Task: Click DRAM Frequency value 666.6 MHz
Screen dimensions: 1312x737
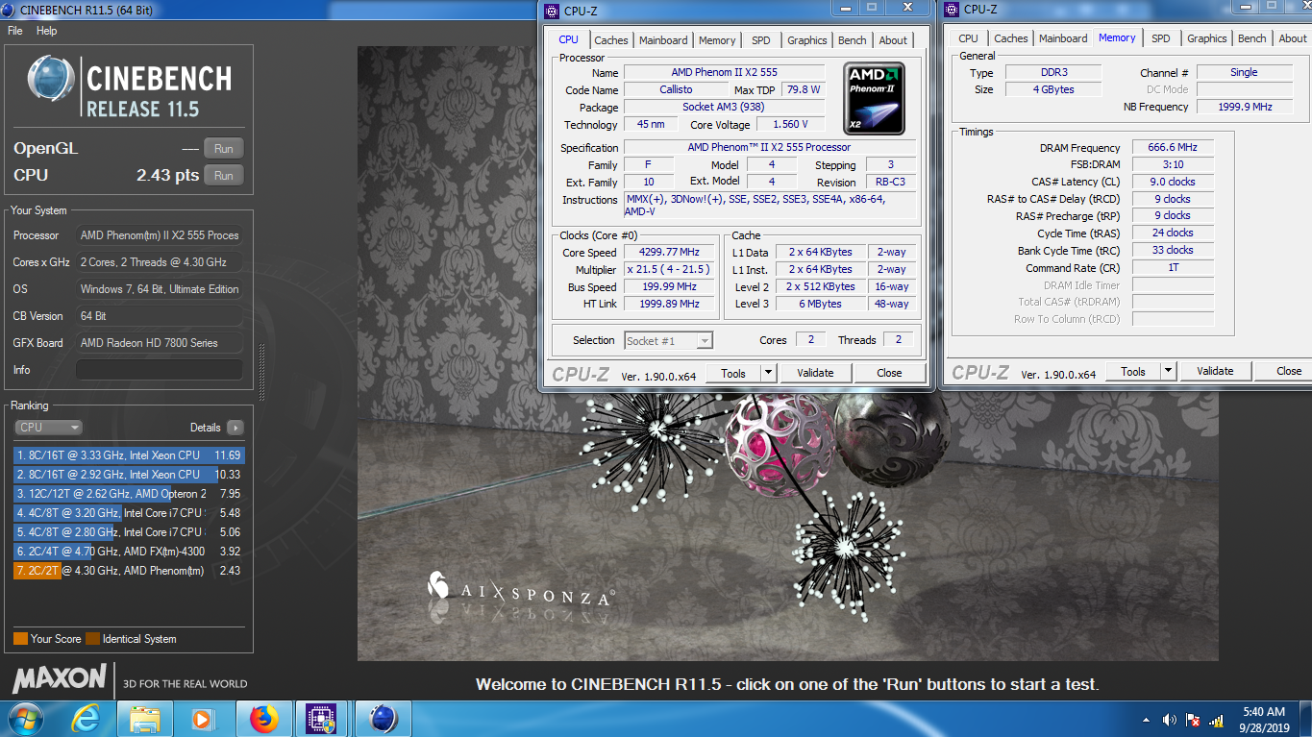Action: pyautogui.click(x=1173, y=148)
